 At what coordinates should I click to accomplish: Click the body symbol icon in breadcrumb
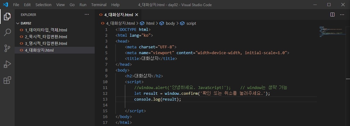pos(162,23)
